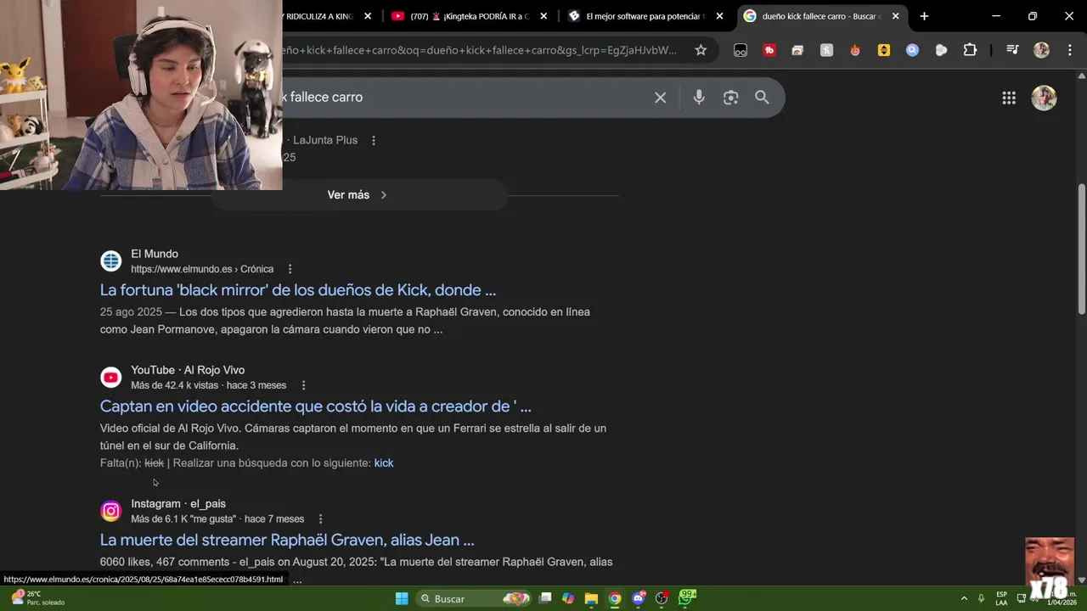Click the rainbow window extension icon
The height and width of the screenshot is (611, 1087).
pos(797,50)
